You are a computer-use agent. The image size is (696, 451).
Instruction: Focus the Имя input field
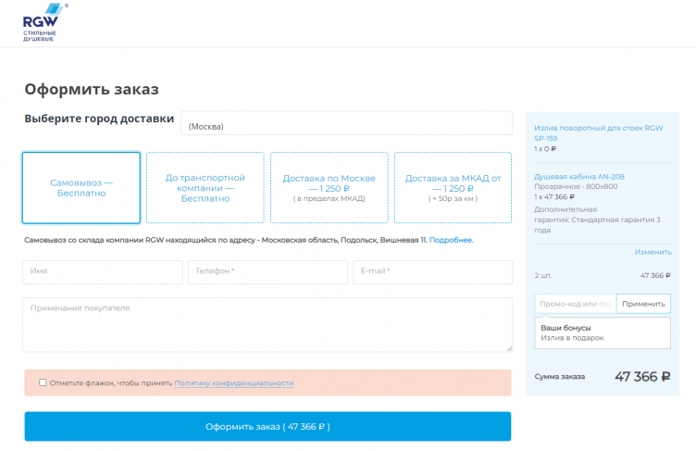click(x=103, y=272)
